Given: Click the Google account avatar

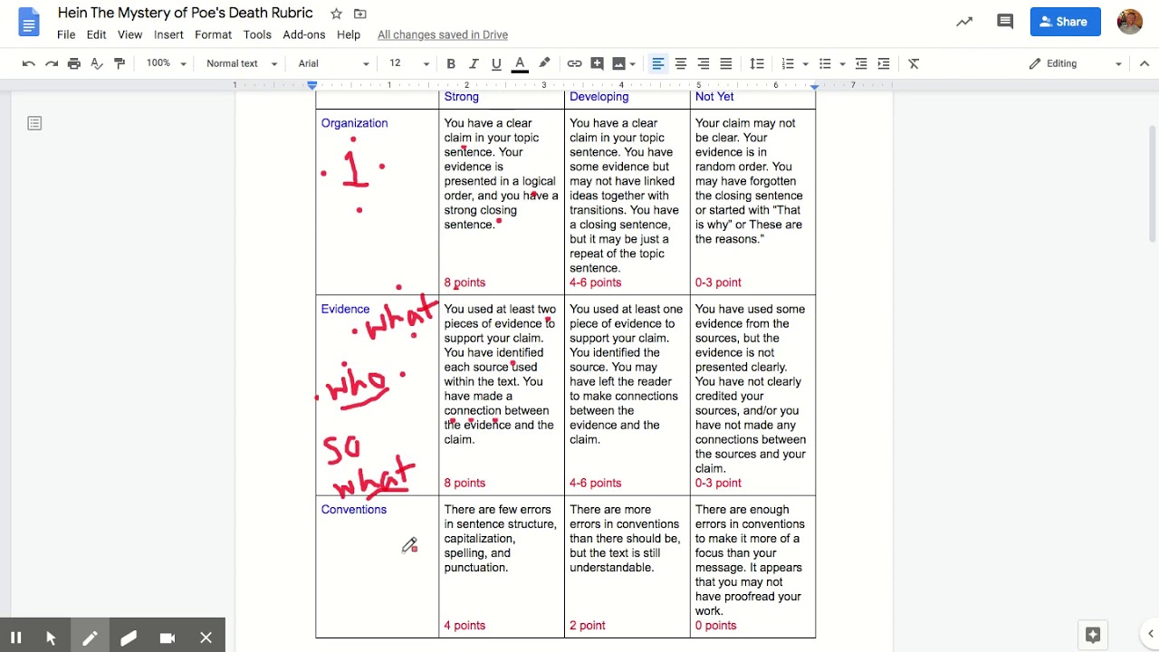Looking at the screenshot, I should coord(1130,22).
